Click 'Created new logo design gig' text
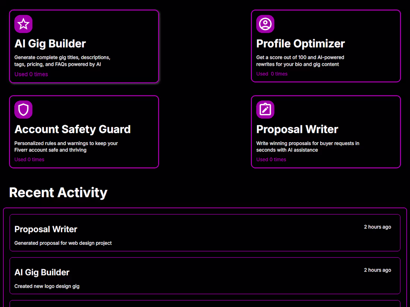This screenshot has height=307, width=410. click(47, 286)
